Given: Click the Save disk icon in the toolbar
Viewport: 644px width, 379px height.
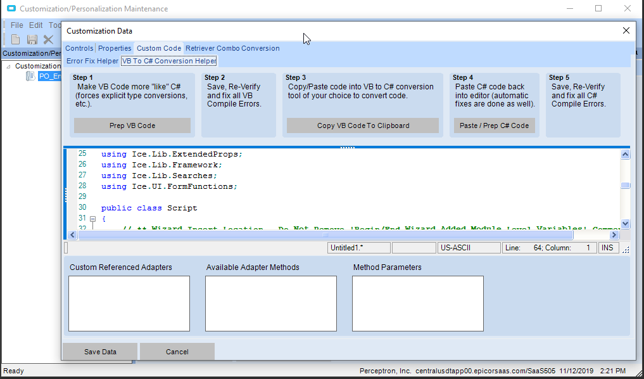Looking at the screenshot, I should click(32, 39).
